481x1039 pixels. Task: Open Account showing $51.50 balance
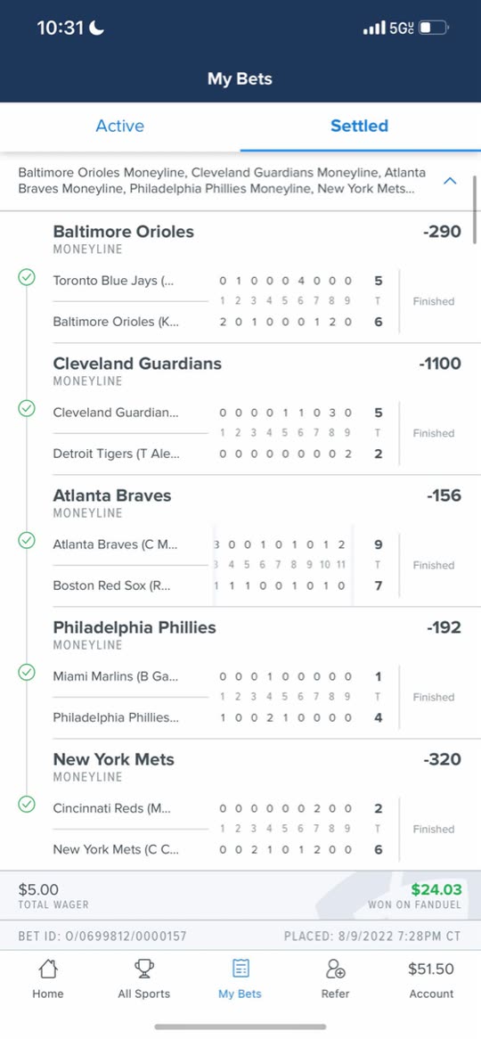coord(431,980)
